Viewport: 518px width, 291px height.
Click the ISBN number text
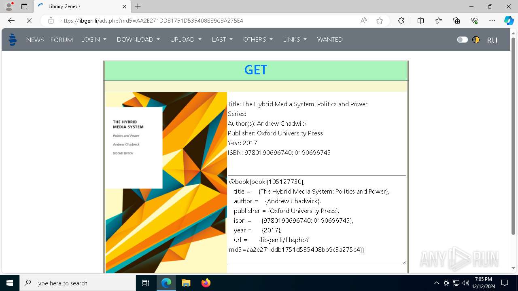[279, 153]
